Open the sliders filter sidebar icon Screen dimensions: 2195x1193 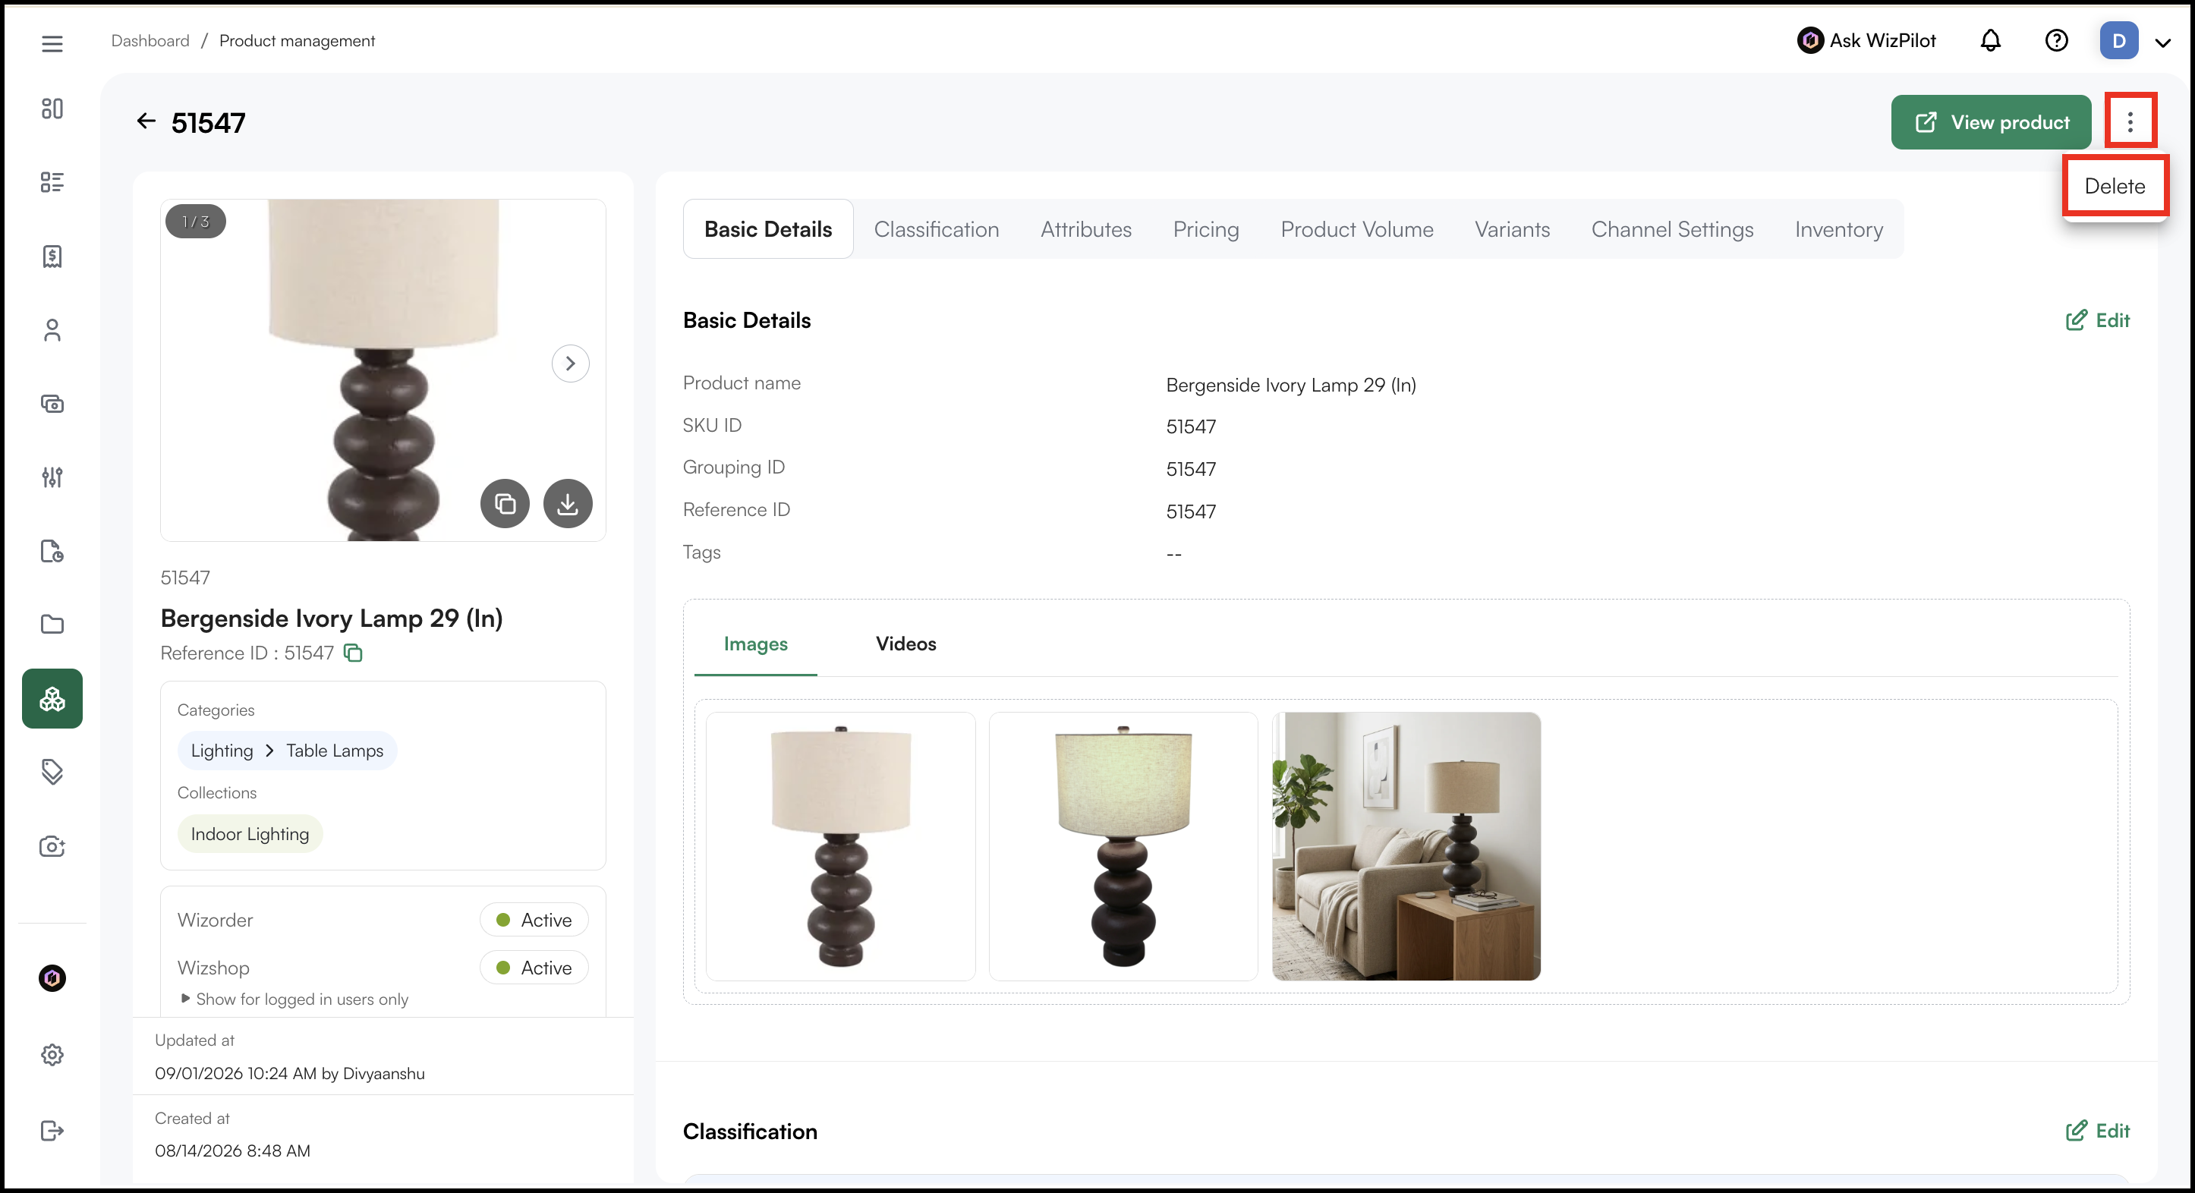pos(52,477)
